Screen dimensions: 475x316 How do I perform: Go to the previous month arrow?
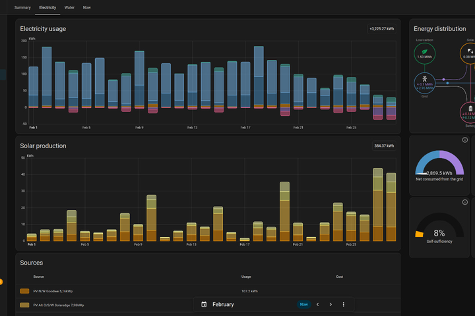point(318,305)
